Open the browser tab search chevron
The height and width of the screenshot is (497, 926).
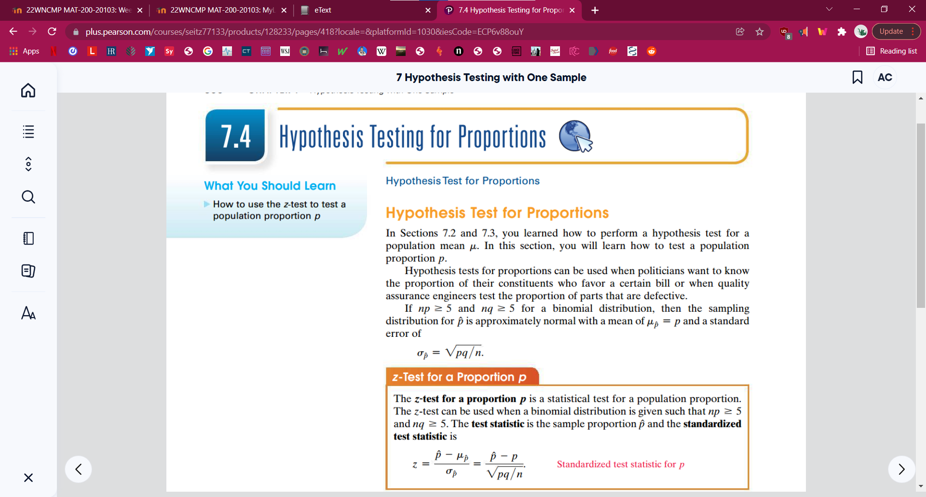coord(829,9)
